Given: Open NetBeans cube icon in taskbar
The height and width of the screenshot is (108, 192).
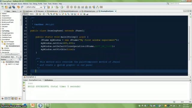Looking at the screenshot, I should point(40,105).
